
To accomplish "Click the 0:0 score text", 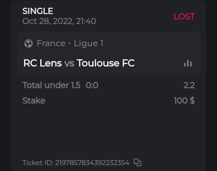I will click(92, 85).
